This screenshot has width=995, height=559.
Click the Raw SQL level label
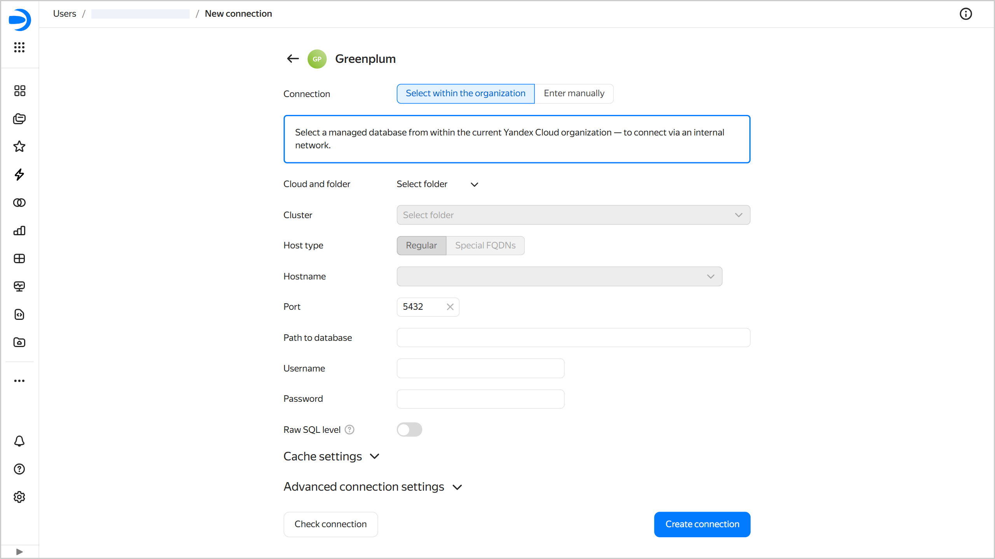tap(312, 430)
